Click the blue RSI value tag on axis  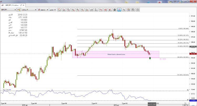[x=193, y=101]
